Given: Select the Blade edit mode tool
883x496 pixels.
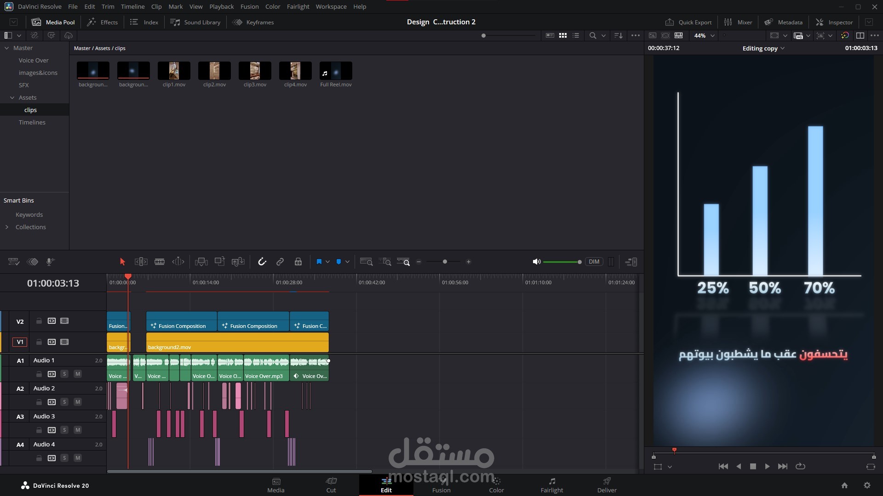Looking at the screenshot, I should [160, 262].
